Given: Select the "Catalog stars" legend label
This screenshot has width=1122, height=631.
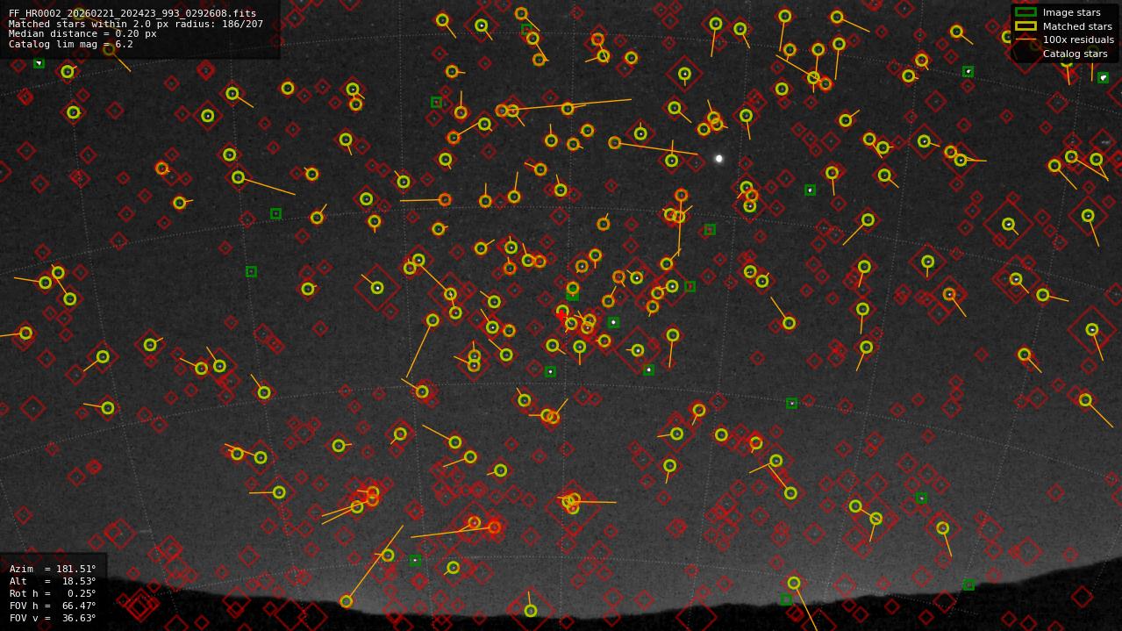Looking at the screenshot, I should click(x=1075, y=54).
